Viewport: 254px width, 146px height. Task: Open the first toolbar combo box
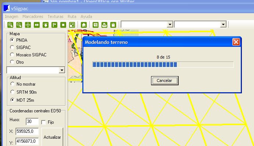click(170, 25)
